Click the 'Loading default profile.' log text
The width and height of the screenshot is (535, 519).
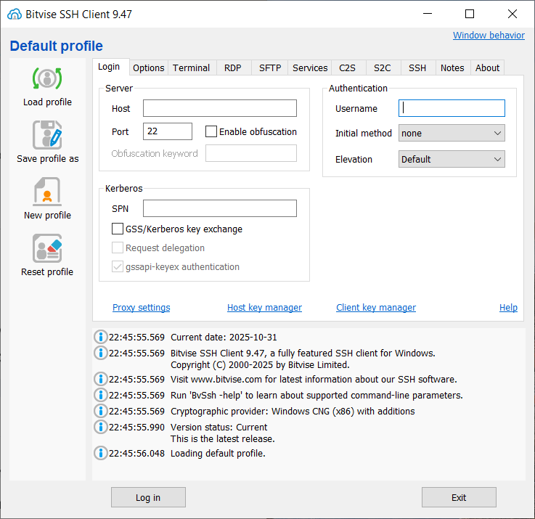(x=218, y=454)
